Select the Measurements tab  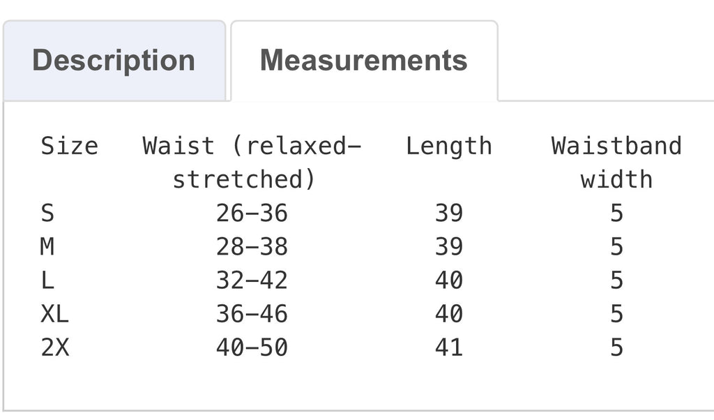364,61
